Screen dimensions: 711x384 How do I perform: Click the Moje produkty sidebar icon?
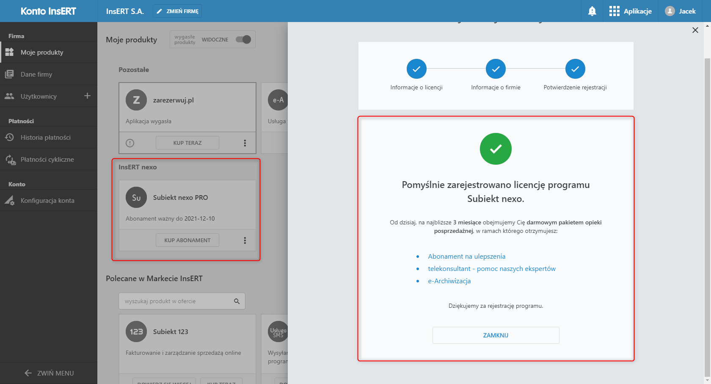click(x=9, y=52)
